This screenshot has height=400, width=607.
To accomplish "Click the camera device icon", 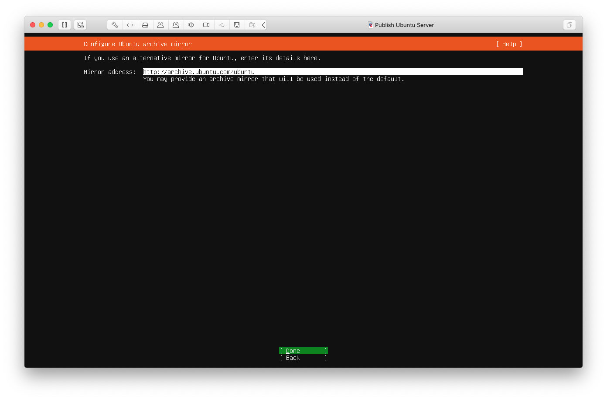I will point(206,25).
